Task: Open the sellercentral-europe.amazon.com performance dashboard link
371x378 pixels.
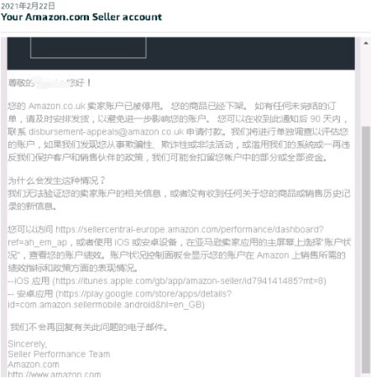Action: [190, 229]
